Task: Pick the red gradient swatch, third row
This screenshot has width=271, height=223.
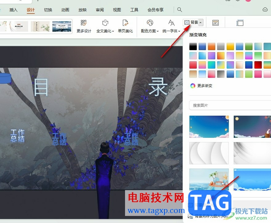Action: 193,65
